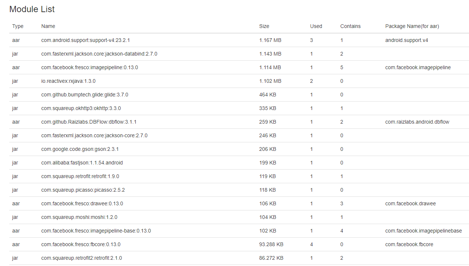
Task: Click the 259 KB size value
Action: click(268, 122)
